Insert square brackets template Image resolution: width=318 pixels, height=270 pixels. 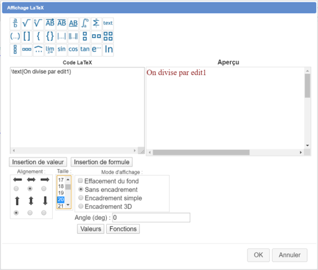[27, 36]
